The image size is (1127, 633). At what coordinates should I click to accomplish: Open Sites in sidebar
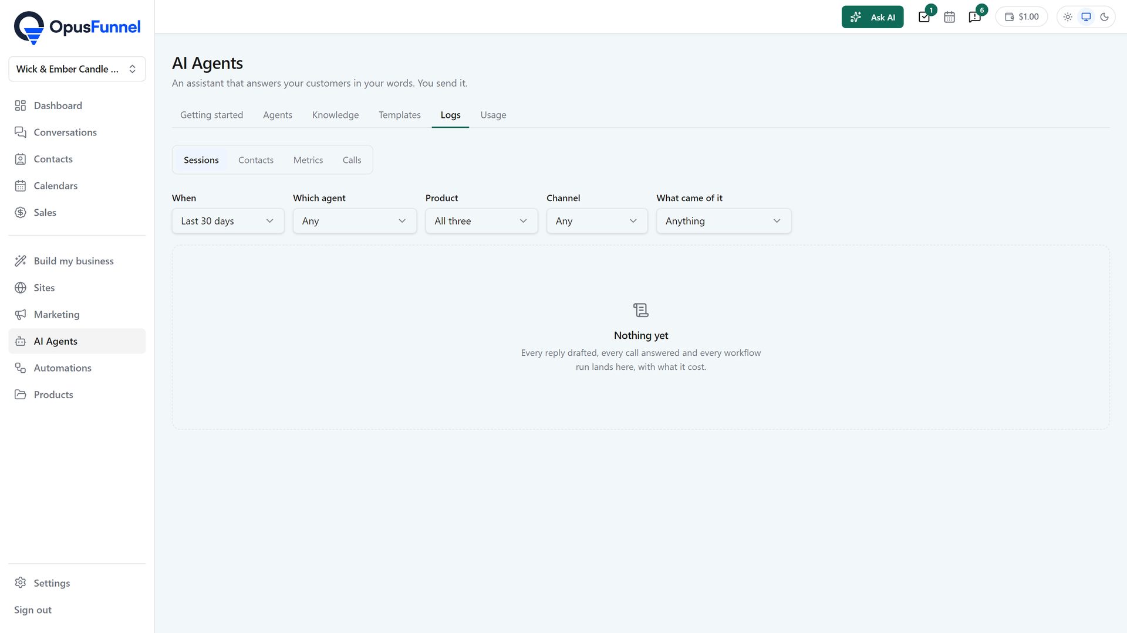pyautogui.click(x=77, y=288)
